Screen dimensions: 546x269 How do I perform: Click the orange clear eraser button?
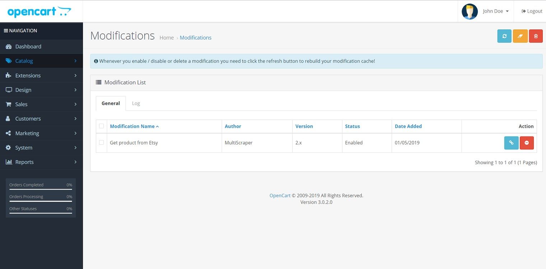pyautogui.click(x=520, y=36)
